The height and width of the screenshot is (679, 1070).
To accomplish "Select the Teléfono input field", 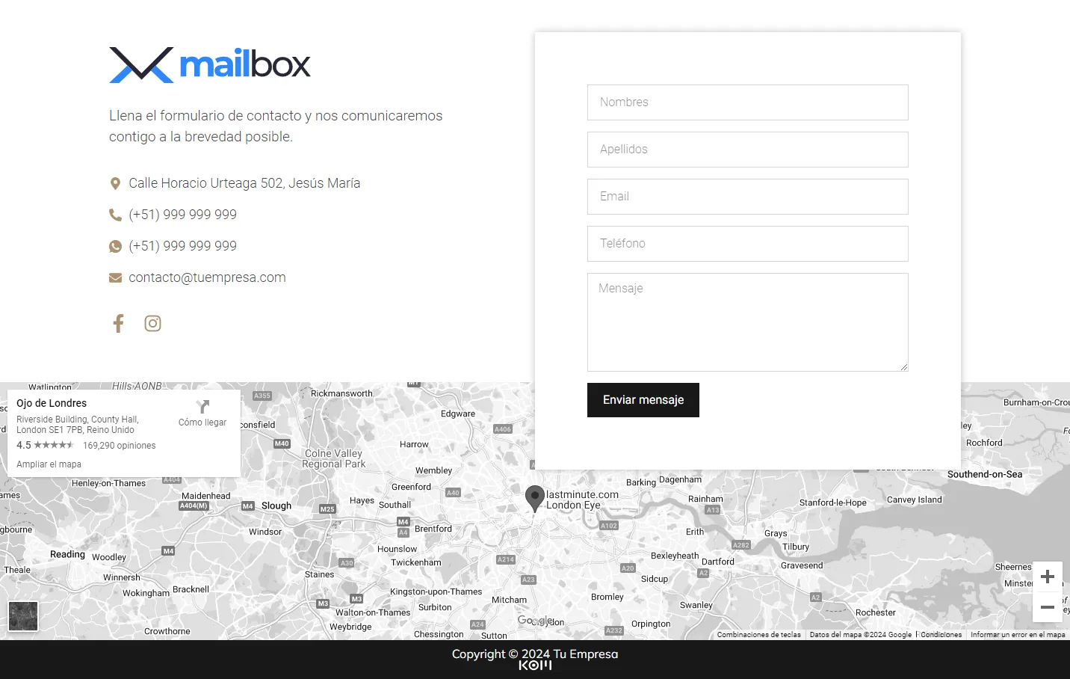I will tap(747, 244).
